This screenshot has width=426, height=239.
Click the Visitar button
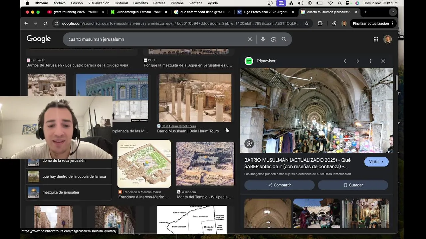[376, 162]
